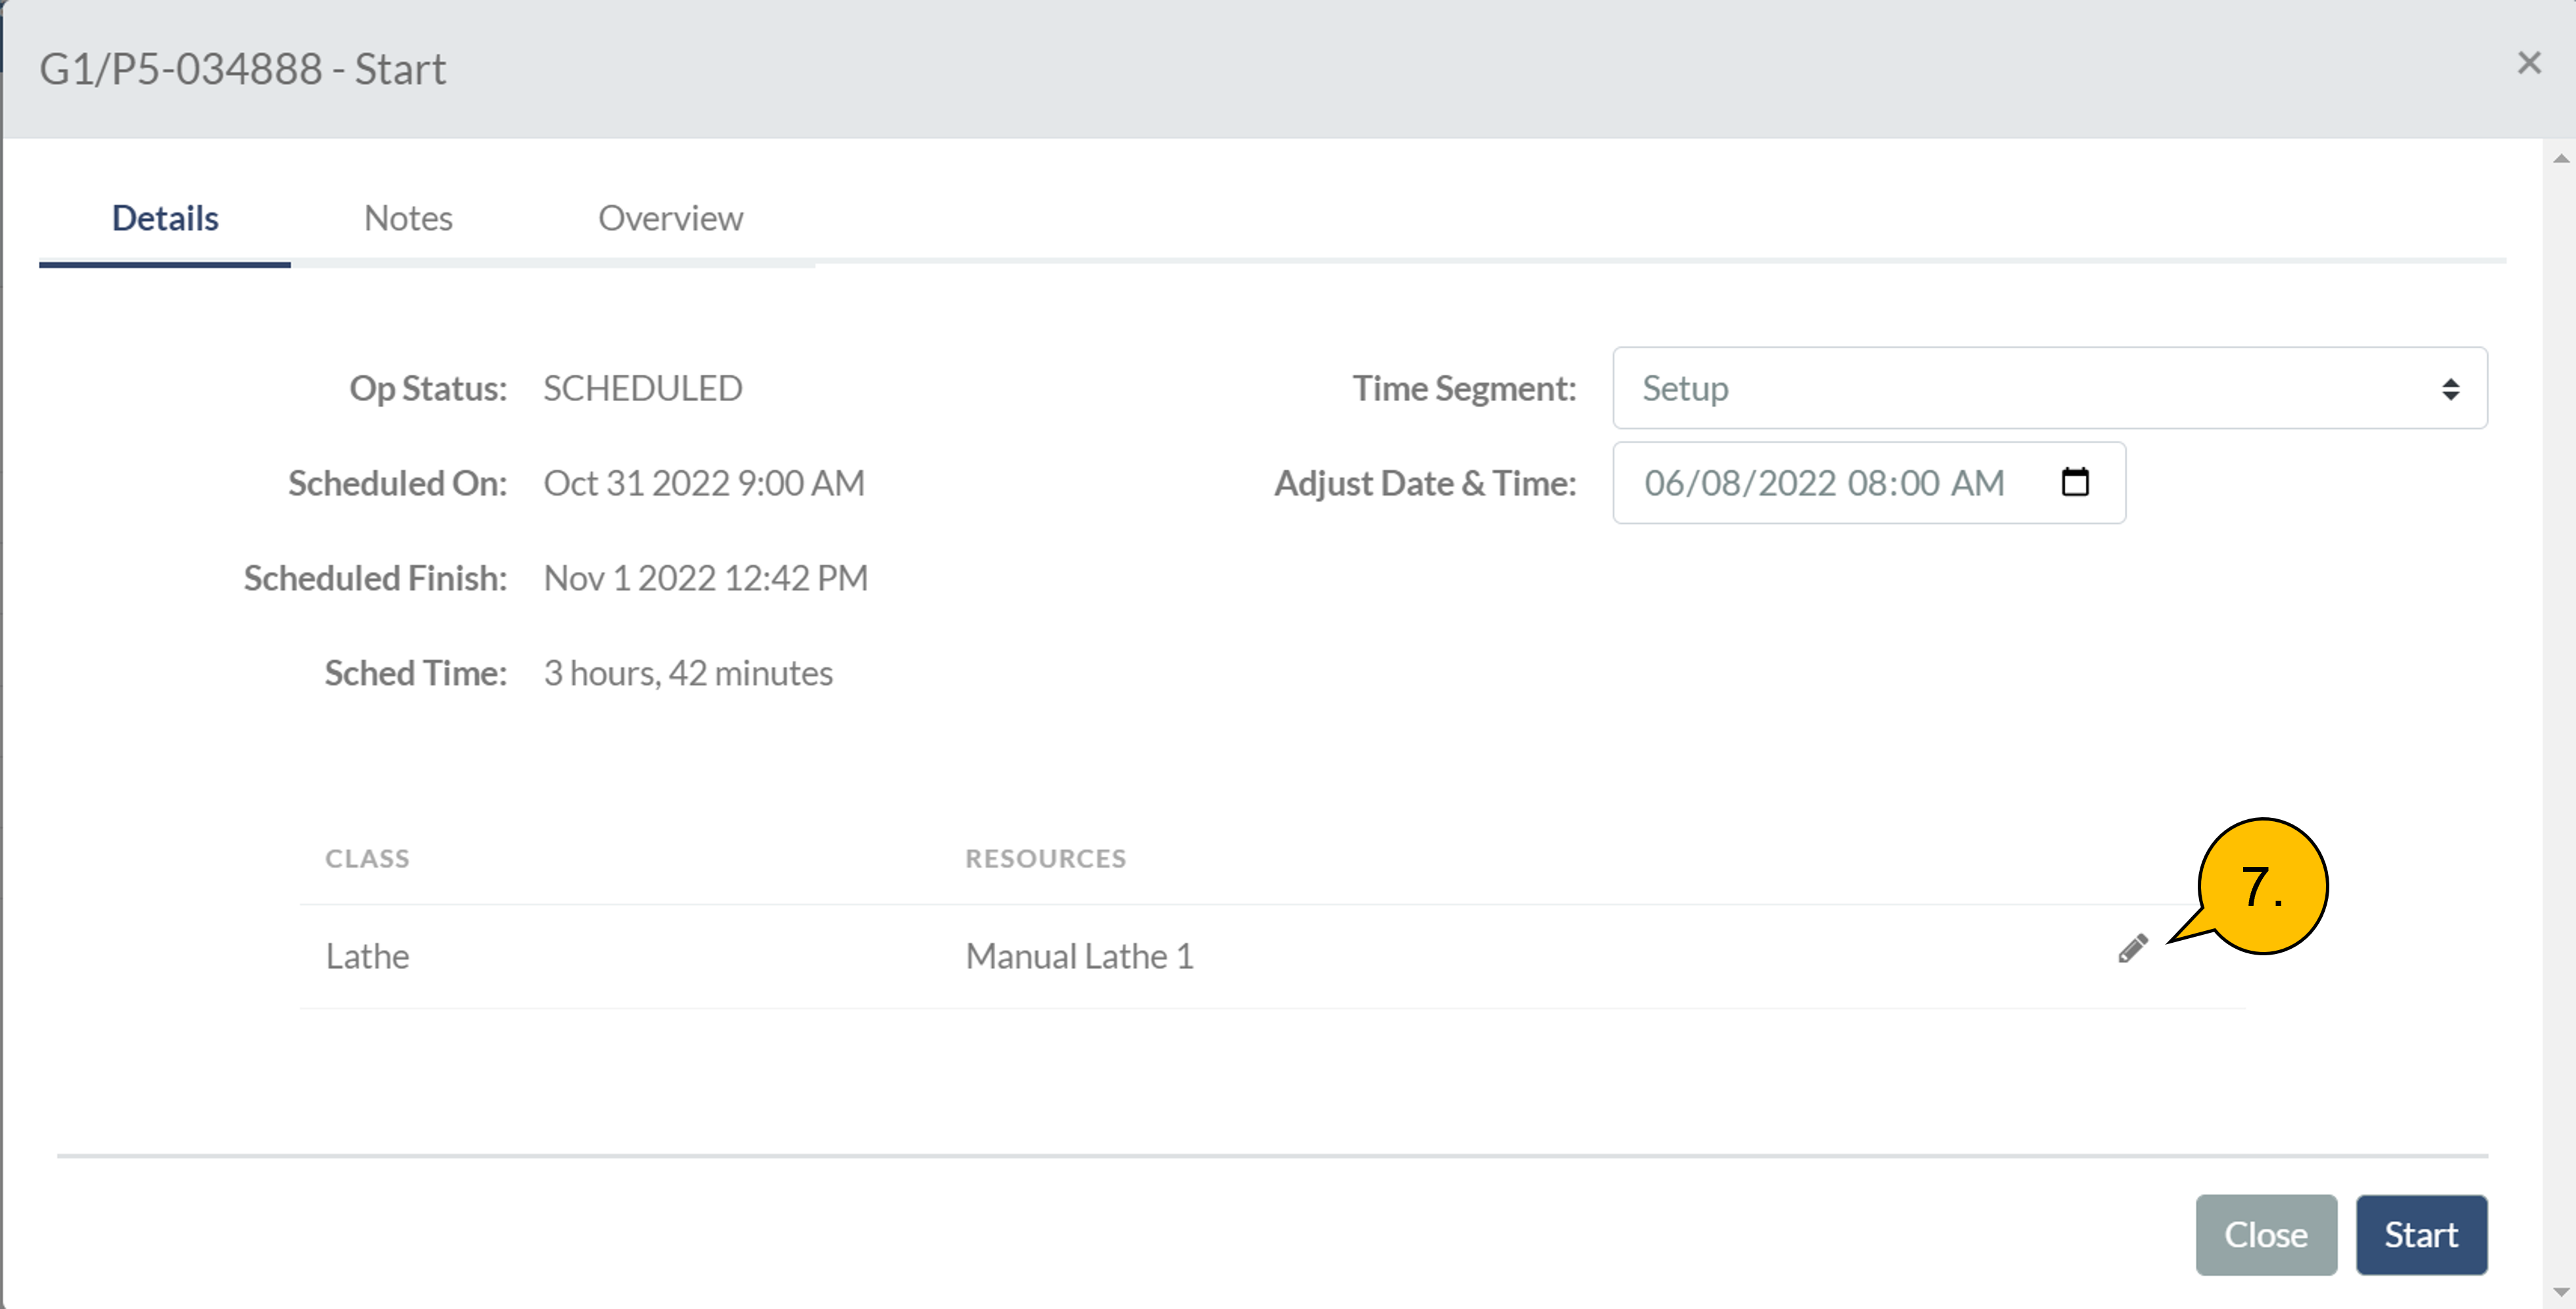Select the Details tab
This screenshot has height=1309, width=2576.
pyautogui.click(x=165, y=218)
